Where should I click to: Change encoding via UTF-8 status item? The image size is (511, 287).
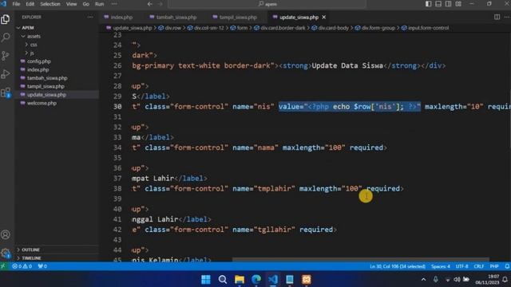point(461,266)
